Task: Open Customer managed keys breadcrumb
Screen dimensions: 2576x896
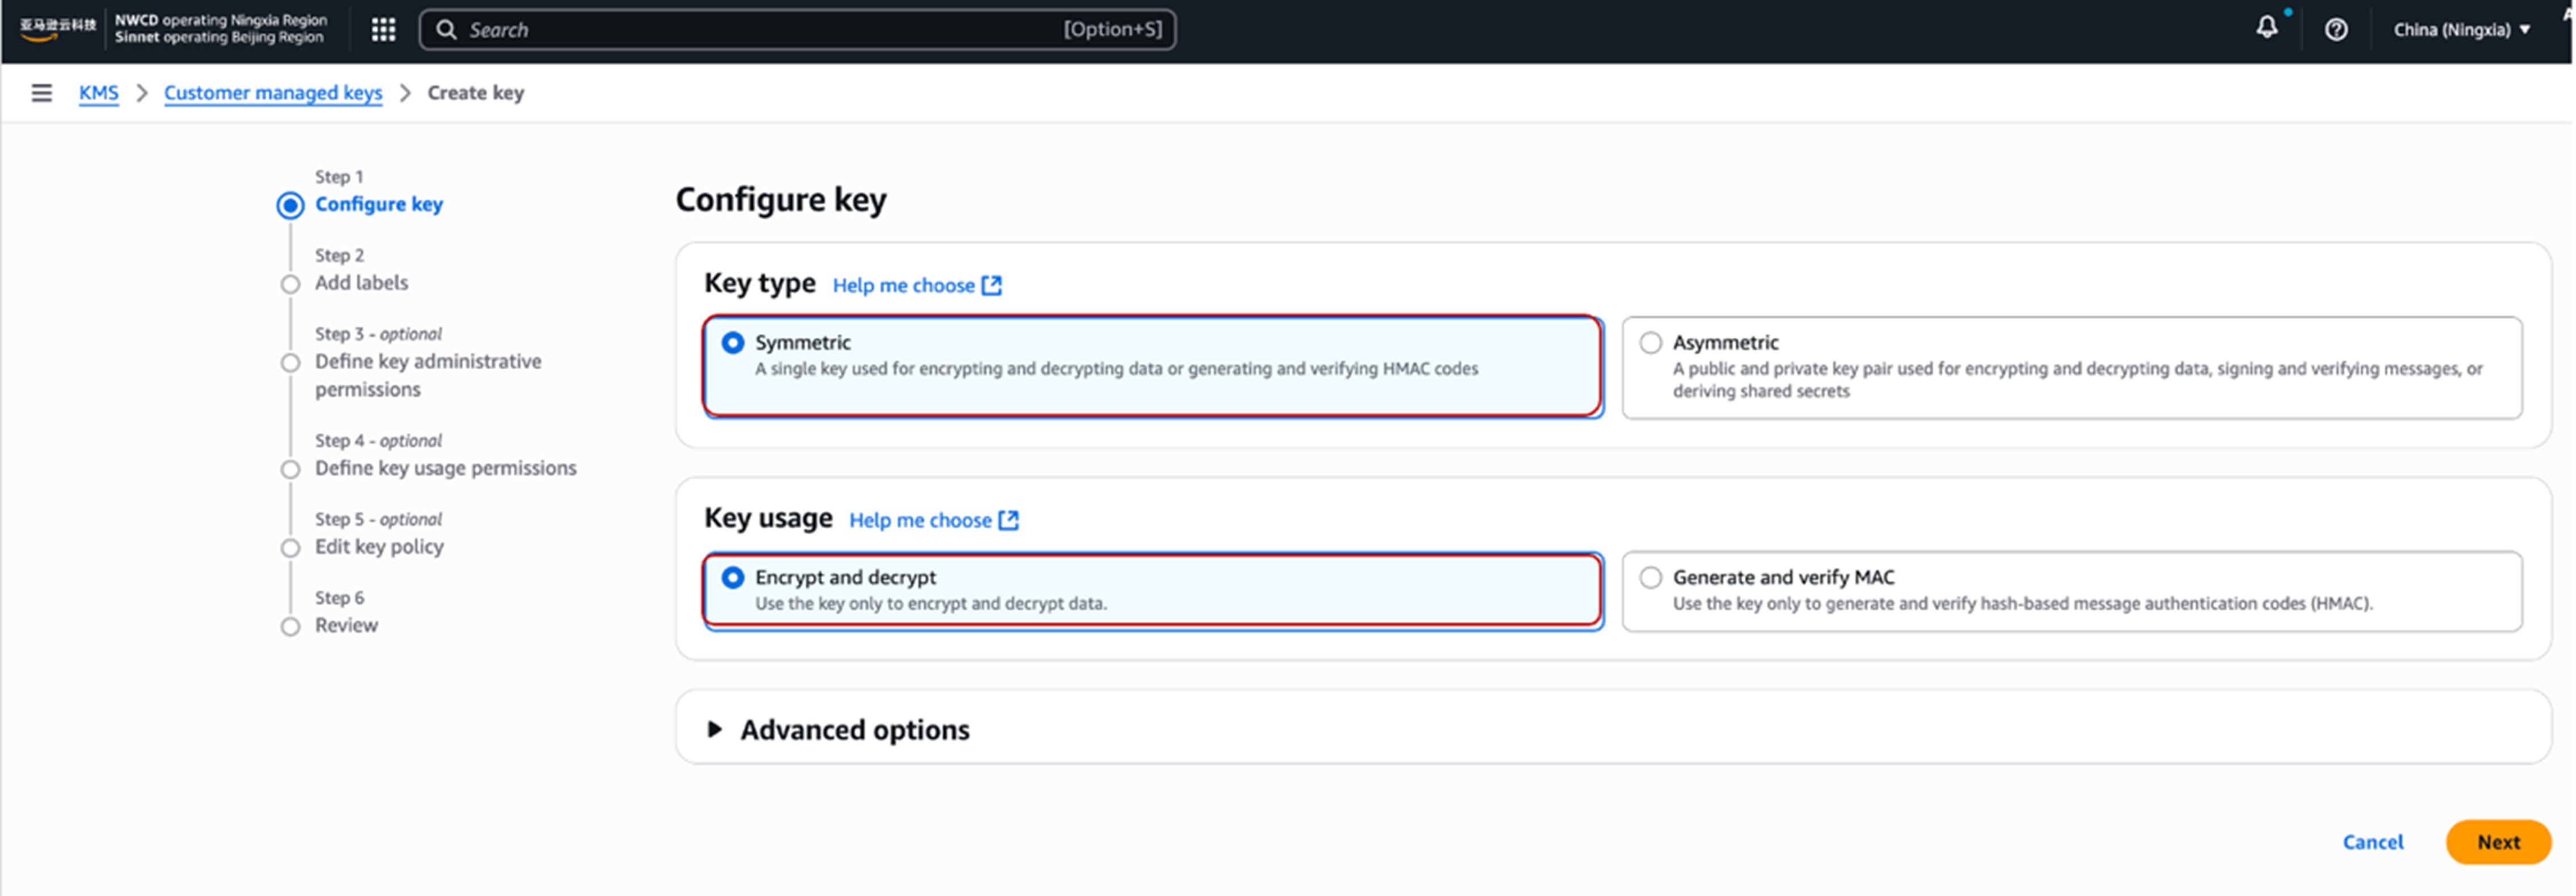Action: tap(272, 93)
